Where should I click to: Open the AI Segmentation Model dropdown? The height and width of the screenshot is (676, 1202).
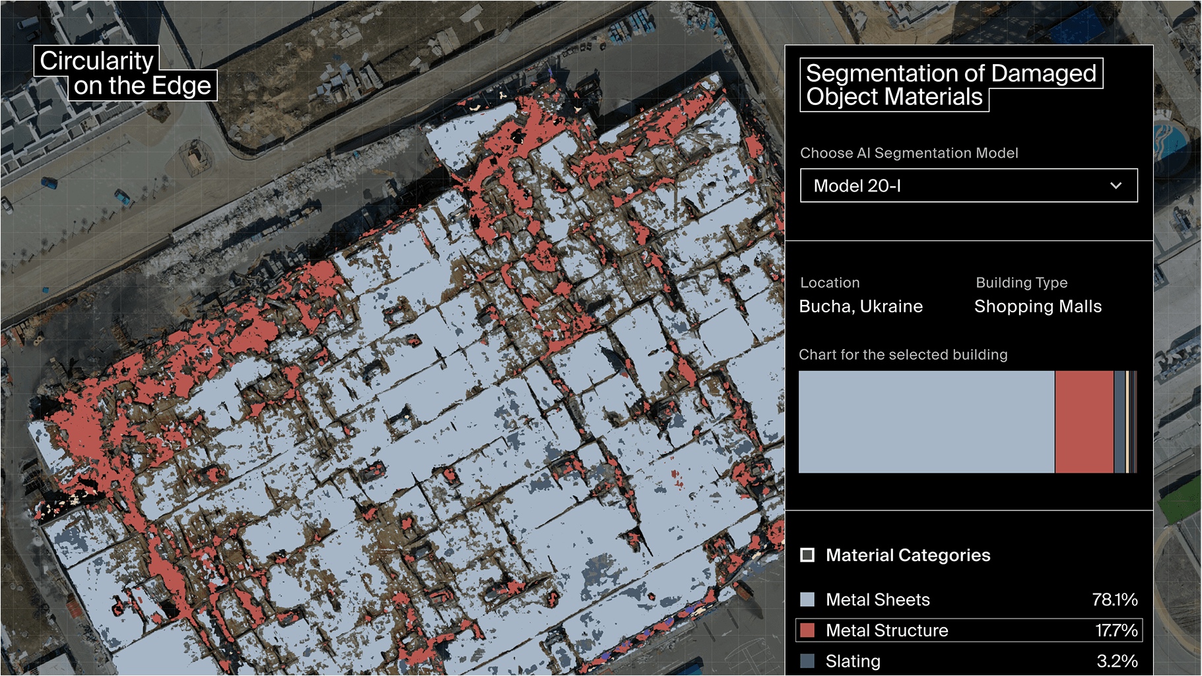(x=968, y=186)
